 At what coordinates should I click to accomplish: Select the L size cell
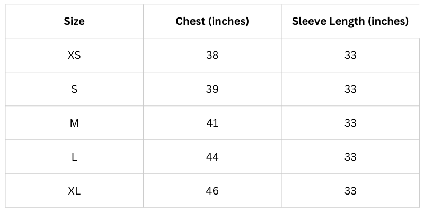(x=74, y=157)
